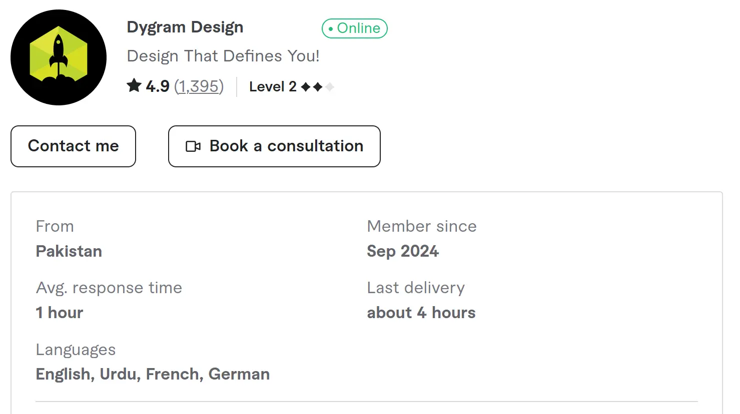Click the Avg. response time label
Screen dimensions: 740x414
[x=109, y=288]
